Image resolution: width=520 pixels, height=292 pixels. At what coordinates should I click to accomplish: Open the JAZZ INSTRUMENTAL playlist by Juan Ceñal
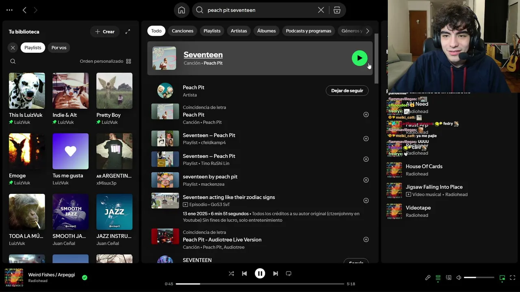pos(114,220)
